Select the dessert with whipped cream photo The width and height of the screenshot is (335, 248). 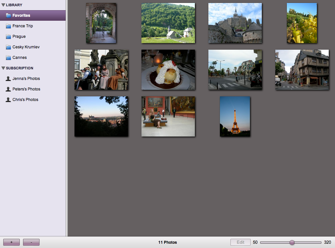click(x=168, y=70)
